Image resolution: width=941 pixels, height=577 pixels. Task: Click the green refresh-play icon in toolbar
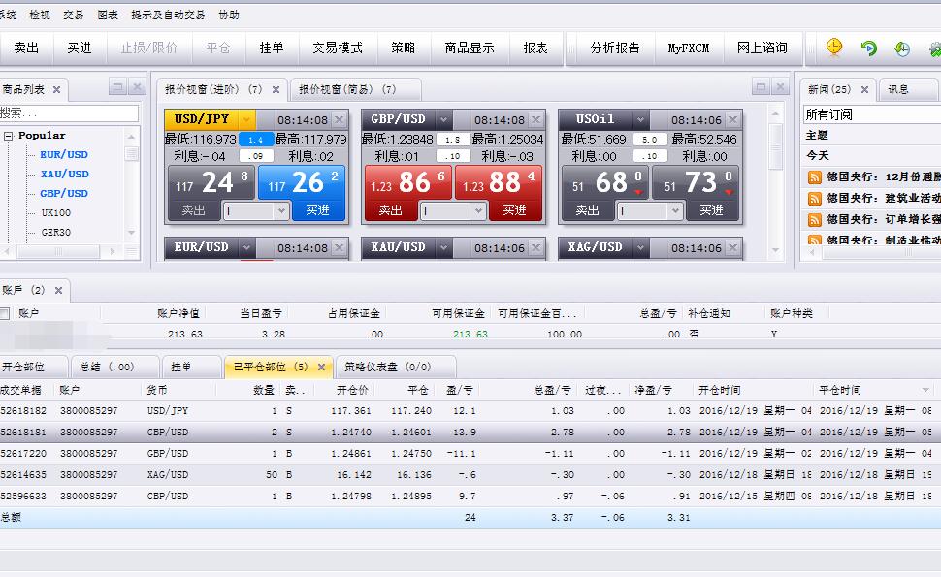point(868,48)
